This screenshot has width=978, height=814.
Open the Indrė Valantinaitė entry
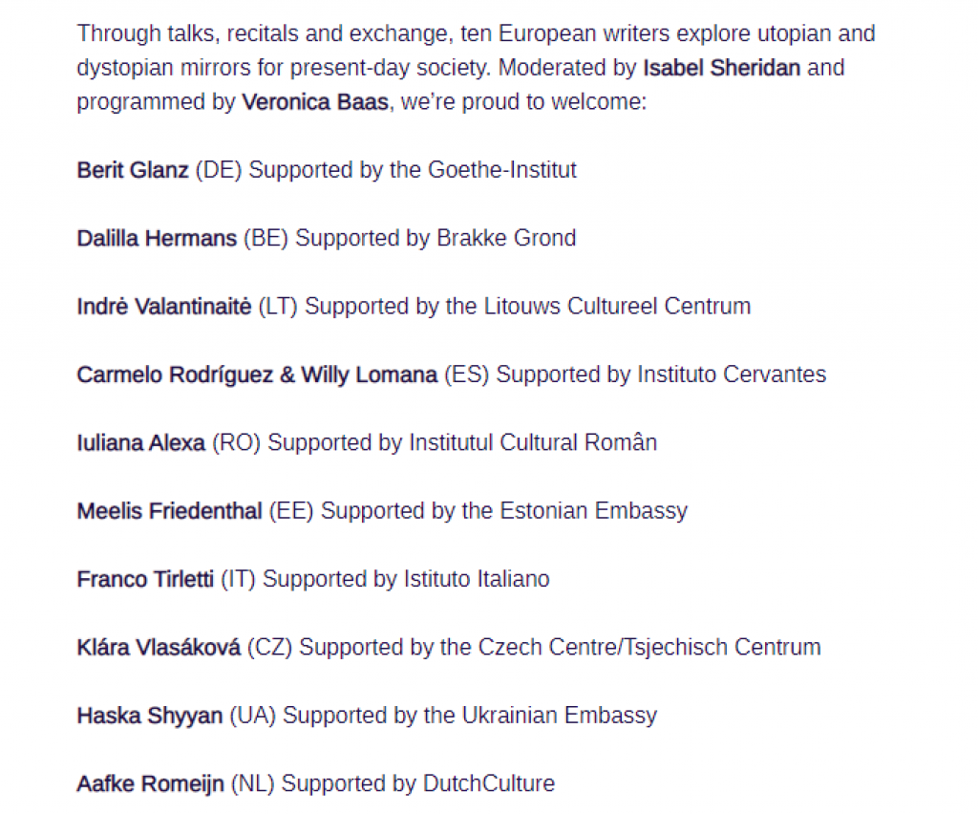(x=164, y=307)
